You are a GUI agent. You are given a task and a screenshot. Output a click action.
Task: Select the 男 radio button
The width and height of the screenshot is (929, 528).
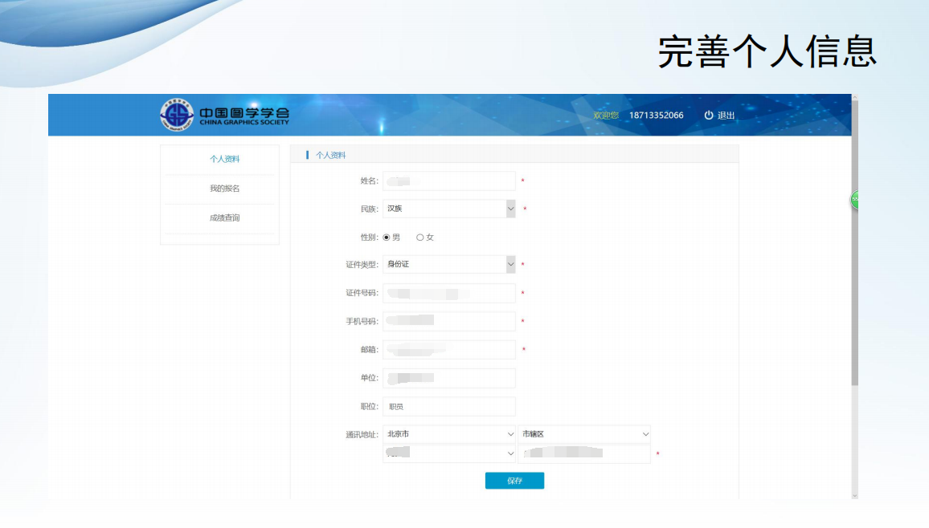pos(387,238)
